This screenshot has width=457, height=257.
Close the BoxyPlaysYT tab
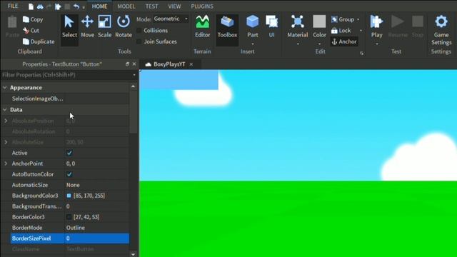tap(191, 64)
